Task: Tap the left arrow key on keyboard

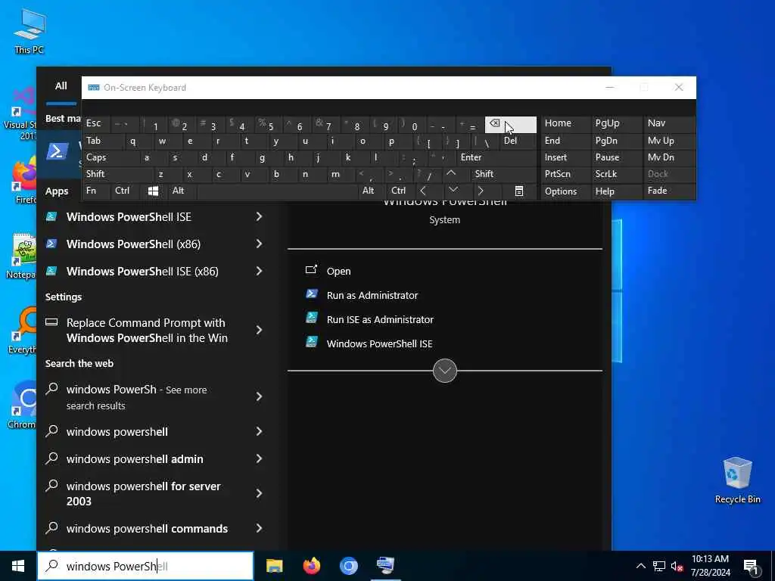Action: (x=423, y=191)
